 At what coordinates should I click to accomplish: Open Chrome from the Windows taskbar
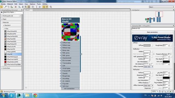pyautogui.click(x=35, y=96)
